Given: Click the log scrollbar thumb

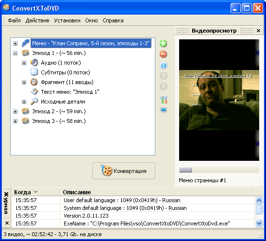Looking at the screenshot, I should (259, 209).
